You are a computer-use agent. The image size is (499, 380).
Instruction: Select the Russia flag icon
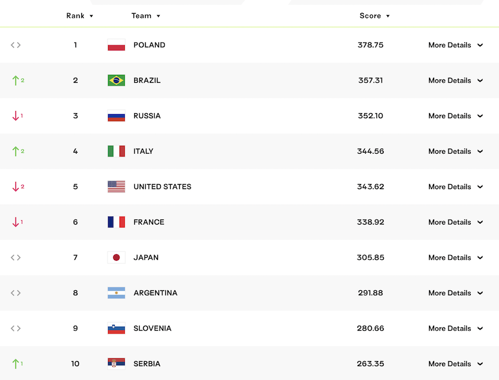click(x=116, y=116)
